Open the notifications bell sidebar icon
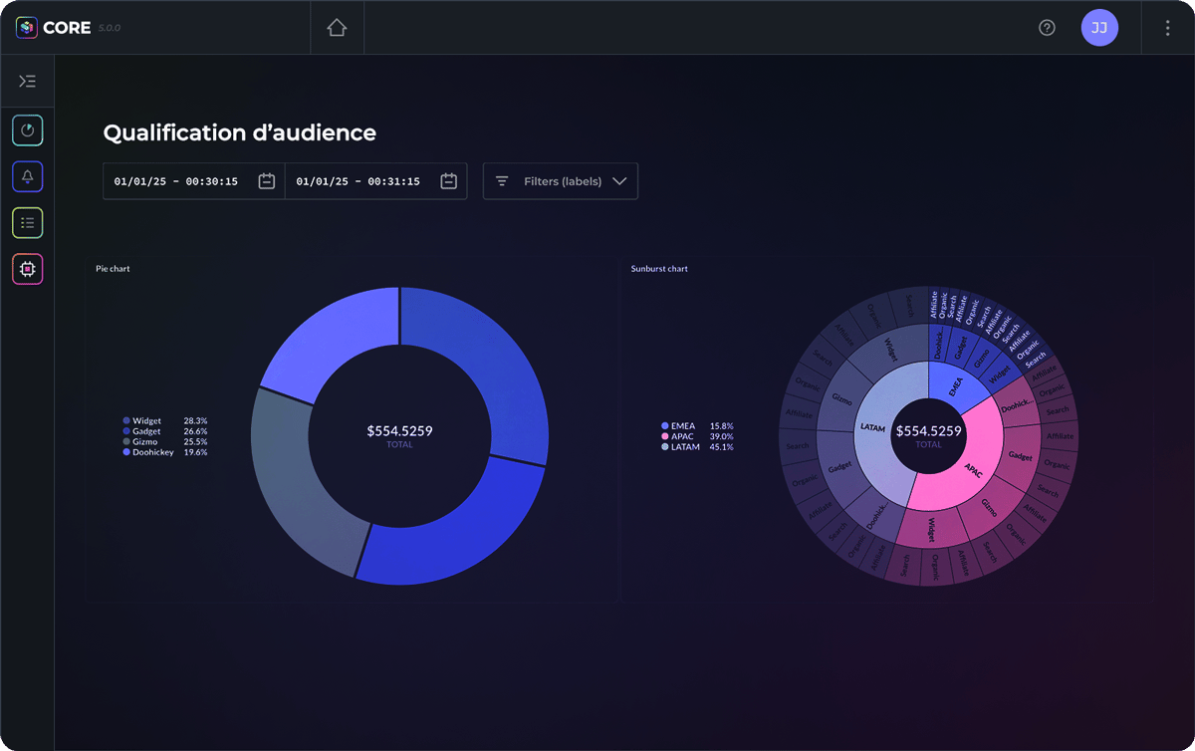Screen dimensions: 1195x751 coord(27,176)
